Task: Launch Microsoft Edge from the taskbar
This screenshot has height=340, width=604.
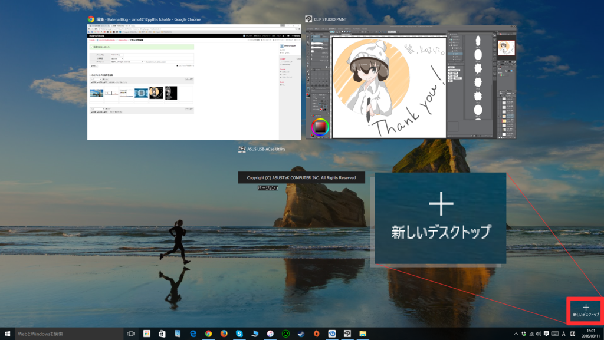Action: (193, 334)
